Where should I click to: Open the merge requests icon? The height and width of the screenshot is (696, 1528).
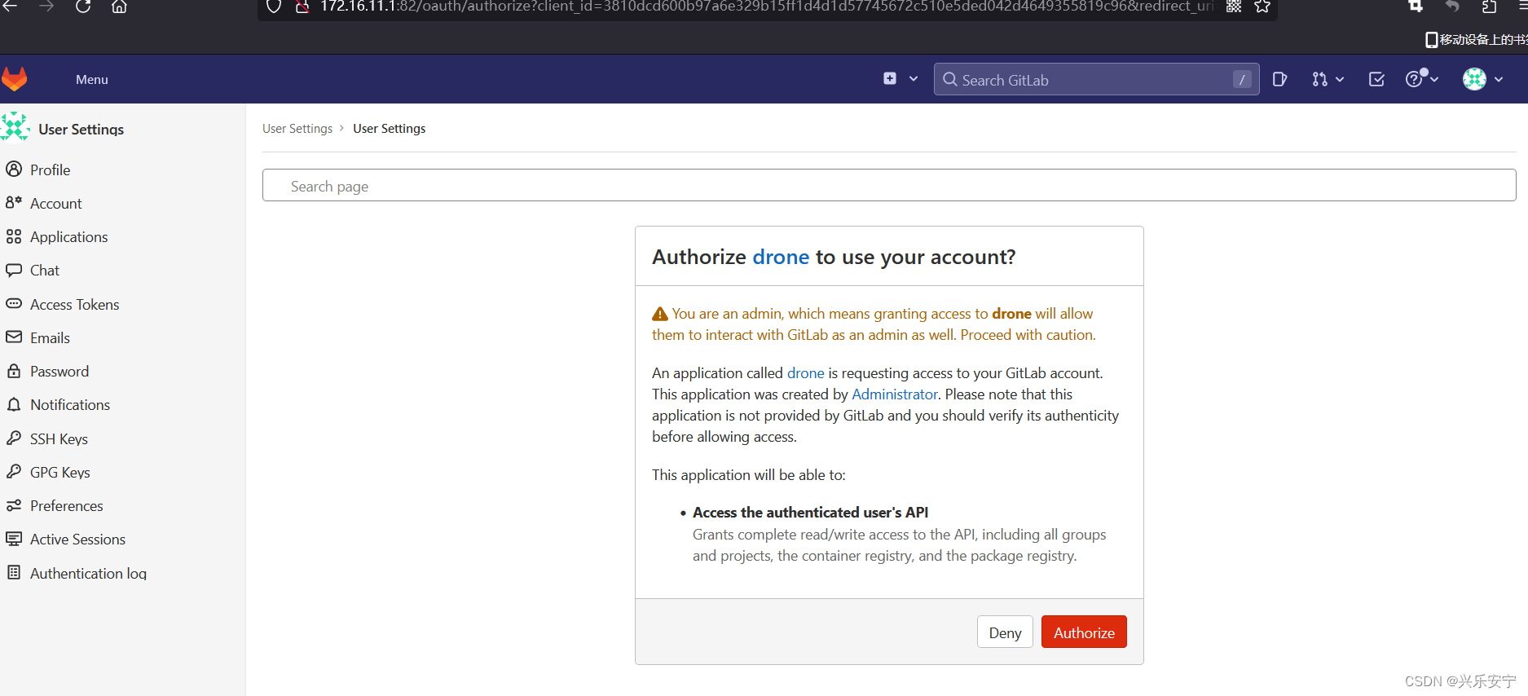[x=1319, y=79]
